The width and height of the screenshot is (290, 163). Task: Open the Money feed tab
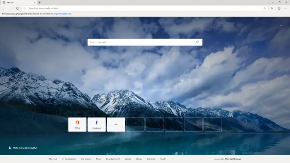(139, 159)
